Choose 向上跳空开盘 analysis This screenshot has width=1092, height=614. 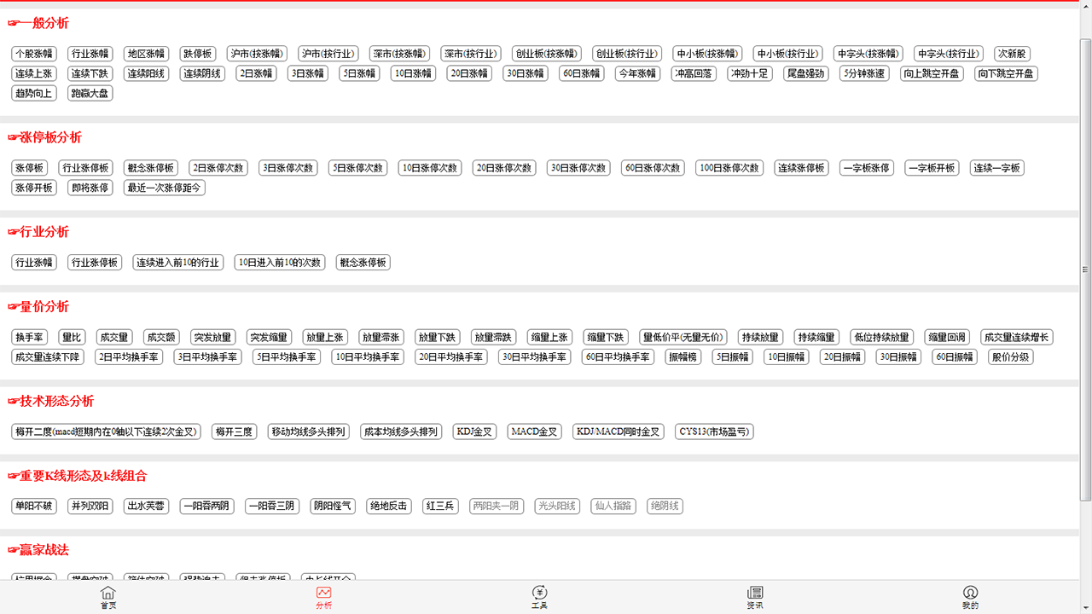[x=932, y=73]
